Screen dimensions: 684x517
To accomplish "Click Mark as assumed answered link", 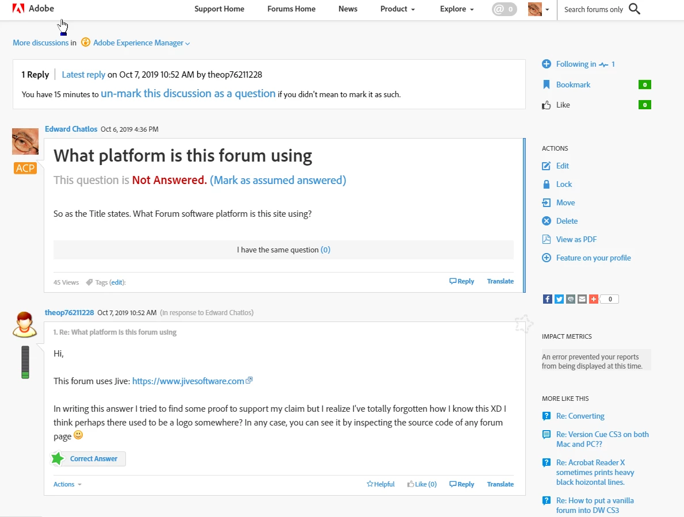I will 278,180.
